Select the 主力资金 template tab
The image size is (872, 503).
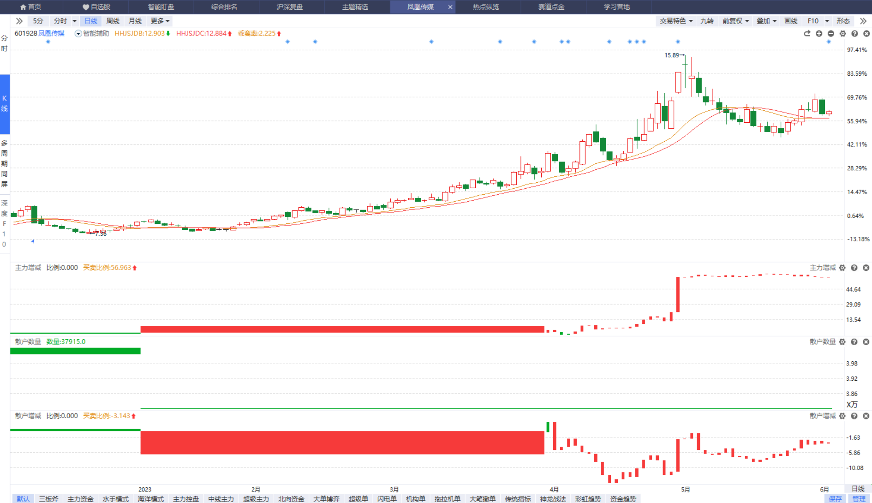coord(80,499)
